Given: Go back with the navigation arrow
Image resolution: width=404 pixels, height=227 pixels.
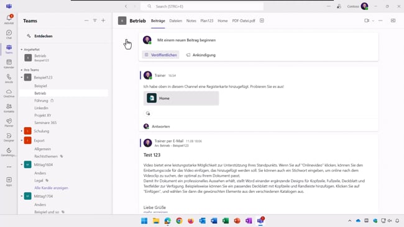Looking at the screenshot, I should click(x=126, y=6).
